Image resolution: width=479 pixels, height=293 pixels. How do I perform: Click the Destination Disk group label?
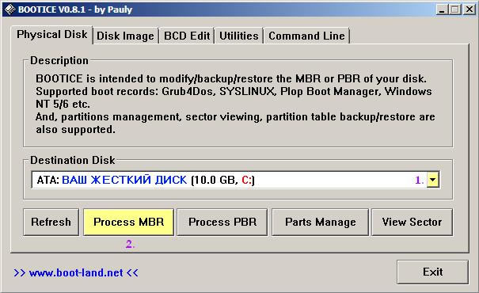click(72, 161)
